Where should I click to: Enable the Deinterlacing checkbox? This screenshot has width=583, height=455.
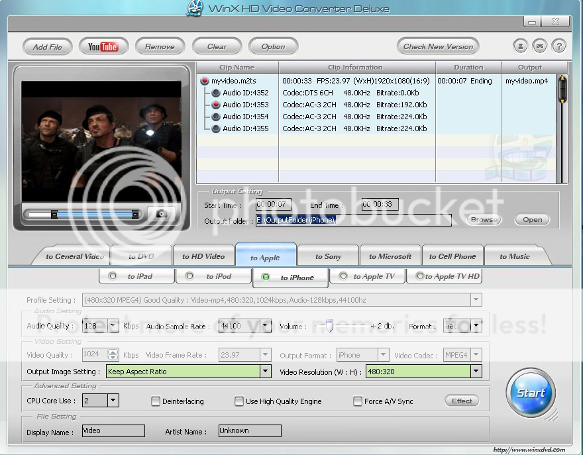(156, 401)
